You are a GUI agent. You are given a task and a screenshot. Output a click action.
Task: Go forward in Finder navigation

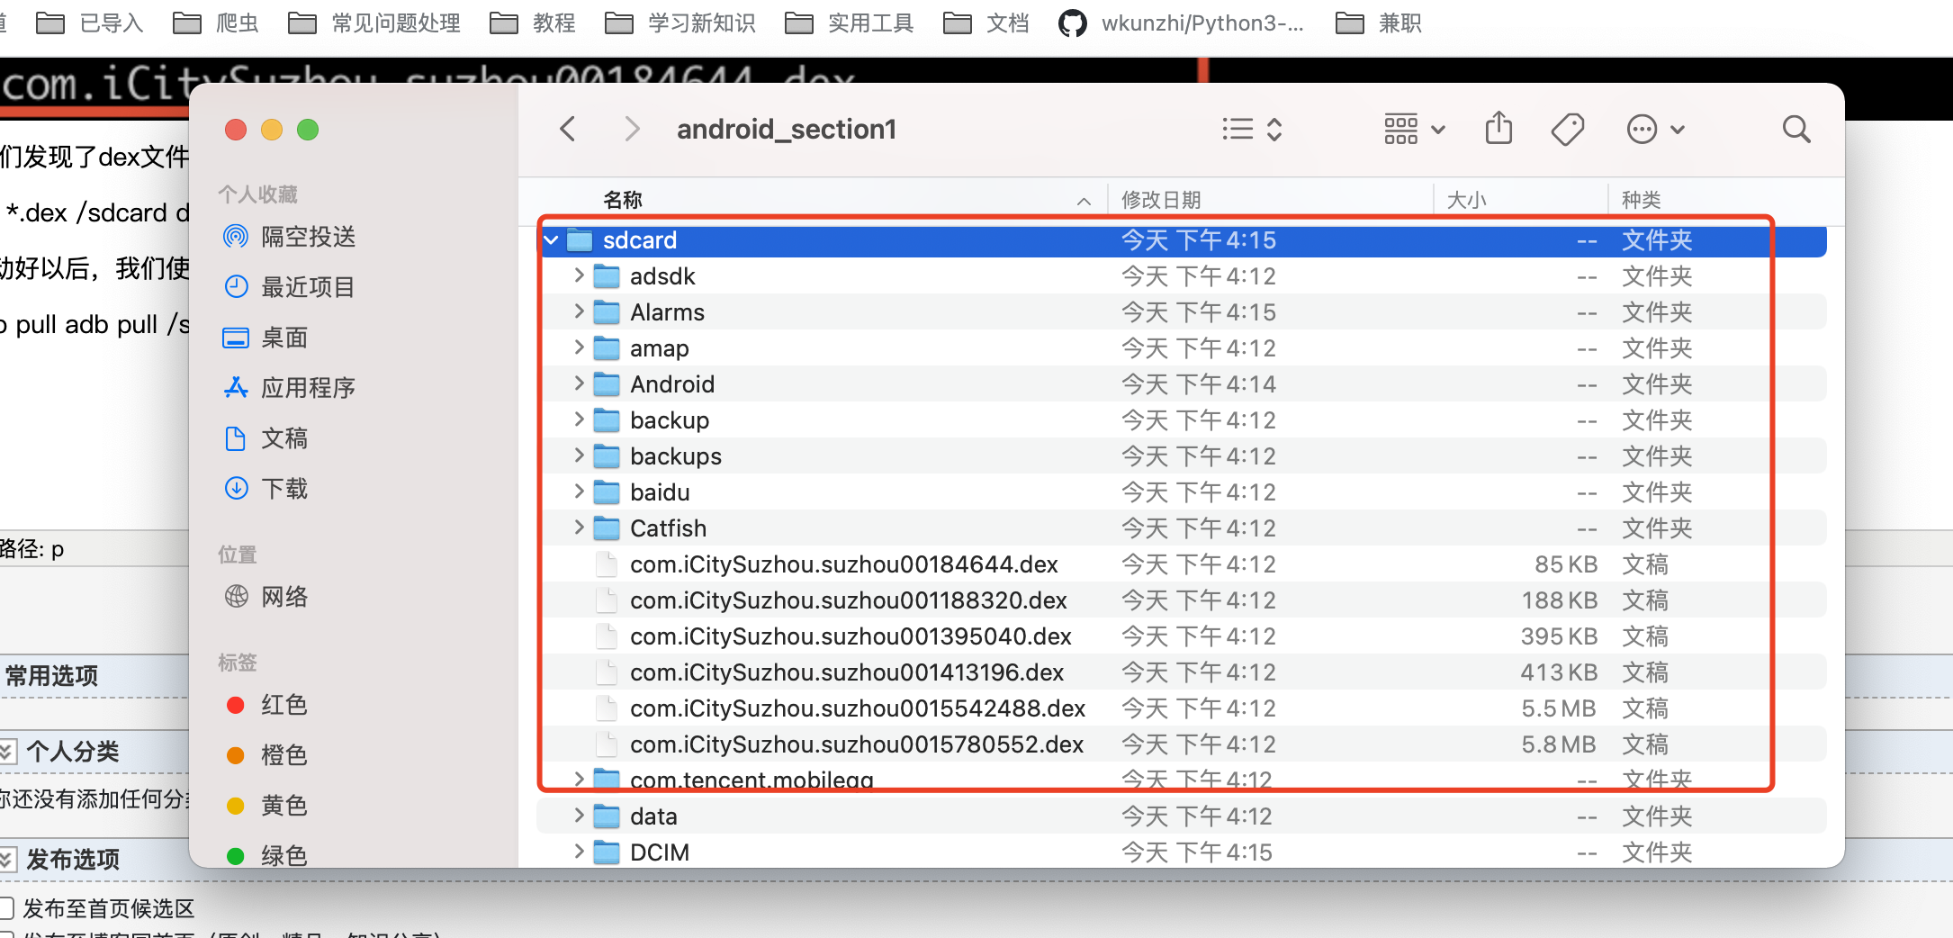[x=633, y=130]
